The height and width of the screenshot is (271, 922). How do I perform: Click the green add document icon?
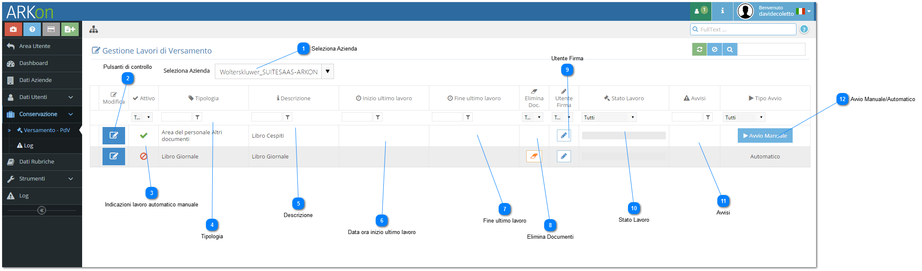coord(70,29)
